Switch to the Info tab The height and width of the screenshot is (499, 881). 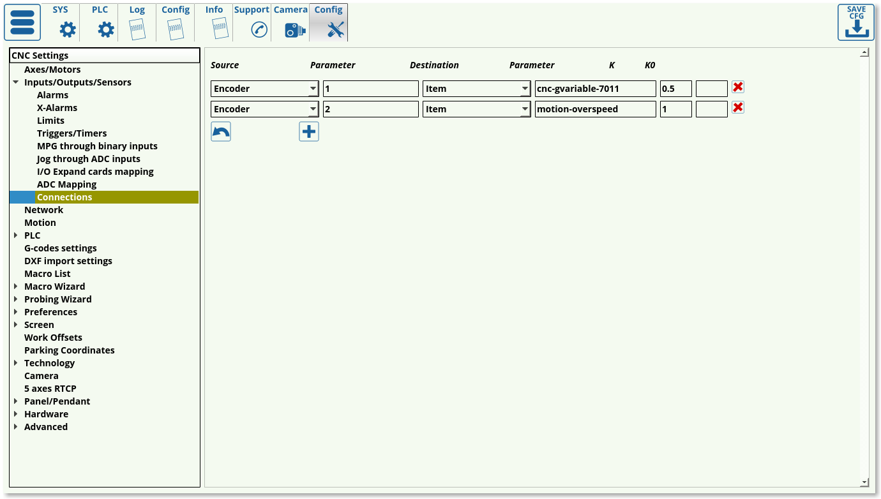pyautogui.click(x=215, y=22)
